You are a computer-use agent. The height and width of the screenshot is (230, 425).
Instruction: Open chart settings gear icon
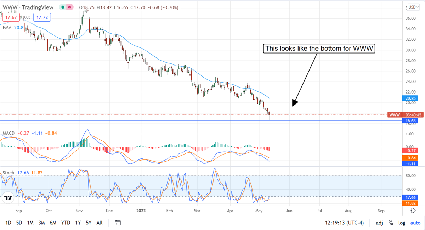[x=413, y=211]
